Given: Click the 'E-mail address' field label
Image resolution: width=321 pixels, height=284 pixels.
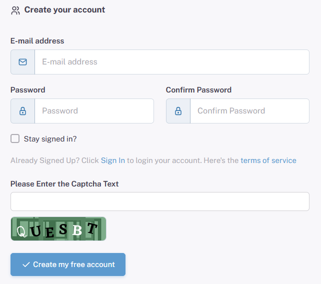Looking at the screenshot, I should [x=37, y=41].
